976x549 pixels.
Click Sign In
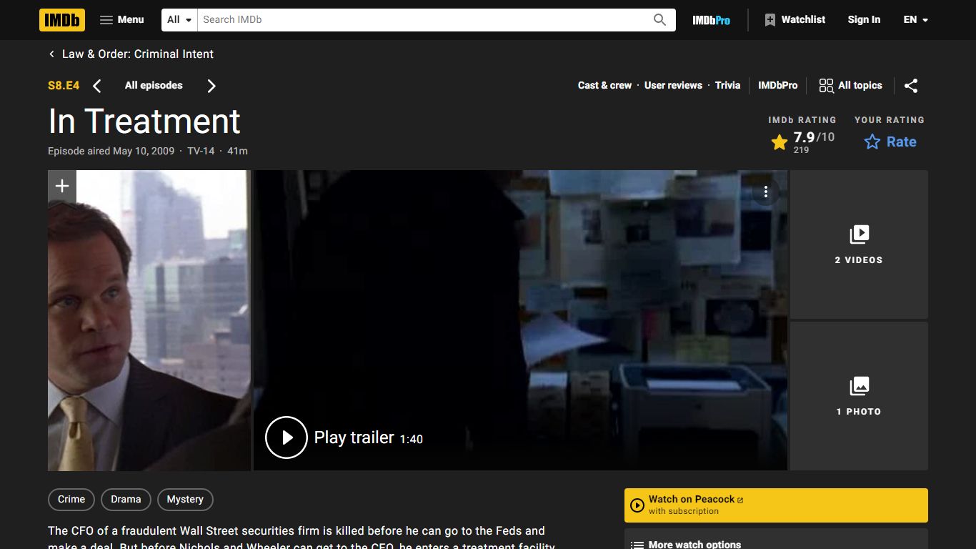(x=864, y=20)
